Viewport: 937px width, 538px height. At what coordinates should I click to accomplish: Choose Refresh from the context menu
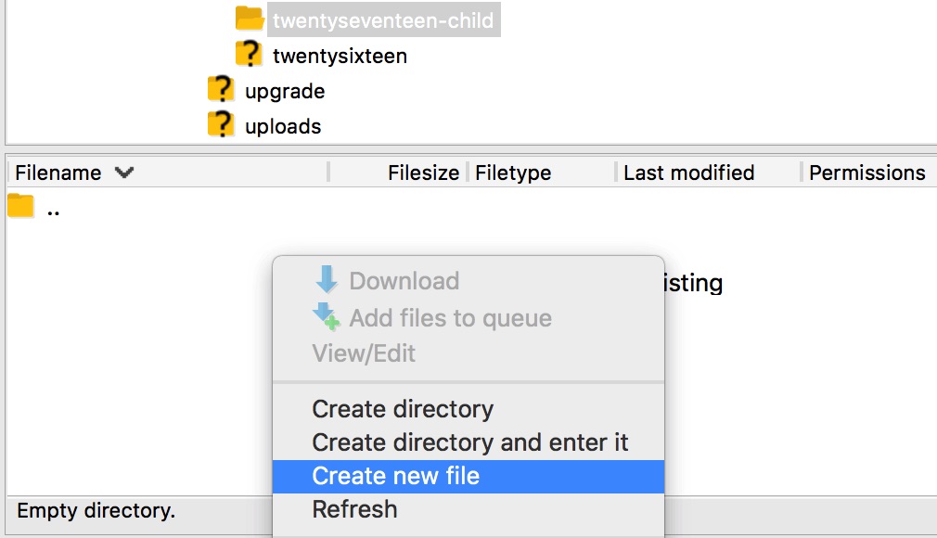click(356, 508)
